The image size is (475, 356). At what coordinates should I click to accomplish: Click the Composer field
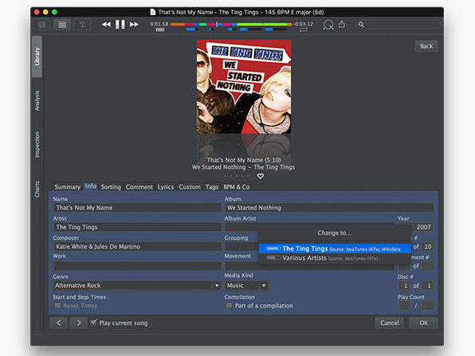click(138, 246)
